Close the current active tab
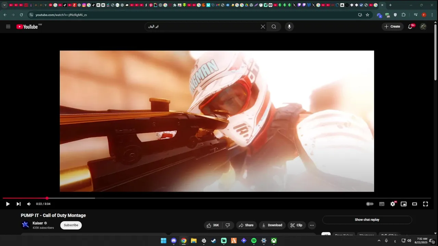 pos(382,5)
